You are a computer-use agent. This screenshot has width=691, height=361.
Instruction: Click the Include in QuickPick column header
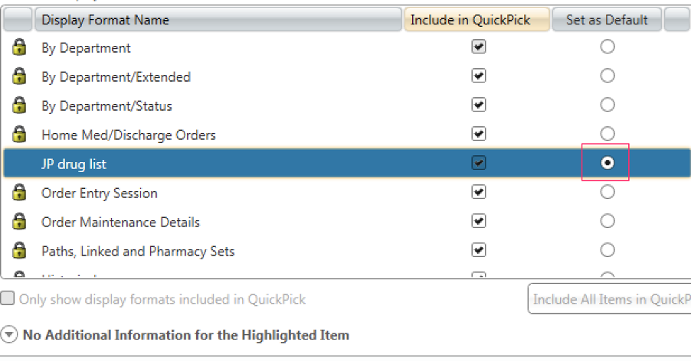tap(476, 20)
